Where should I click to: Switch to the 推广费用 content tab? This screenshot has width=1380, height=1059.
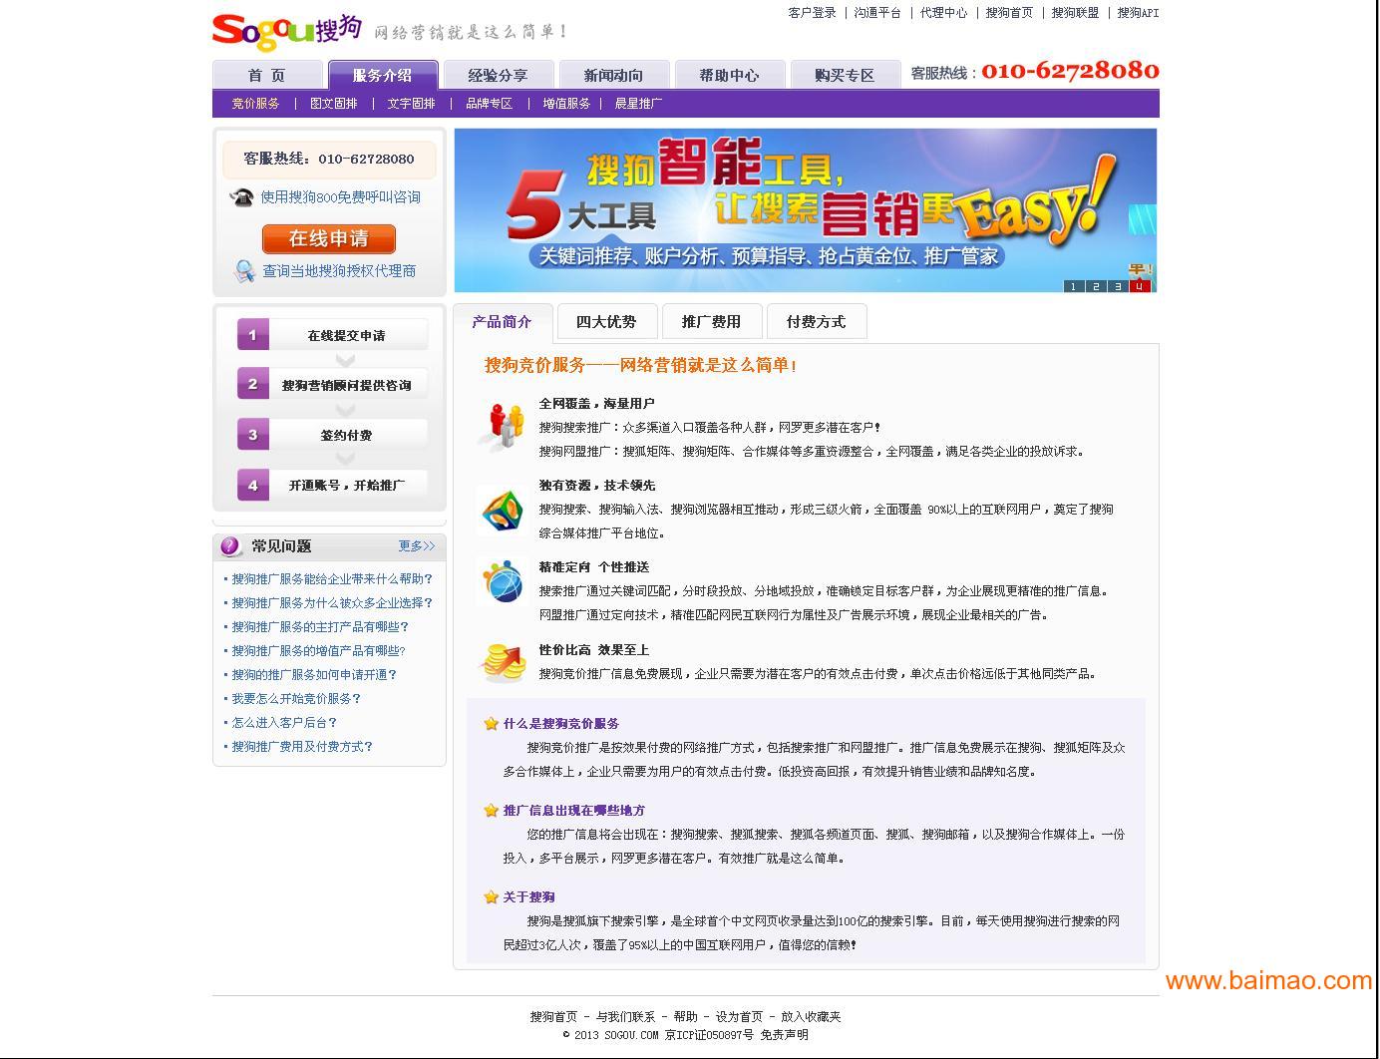click(x=712, y=322)
